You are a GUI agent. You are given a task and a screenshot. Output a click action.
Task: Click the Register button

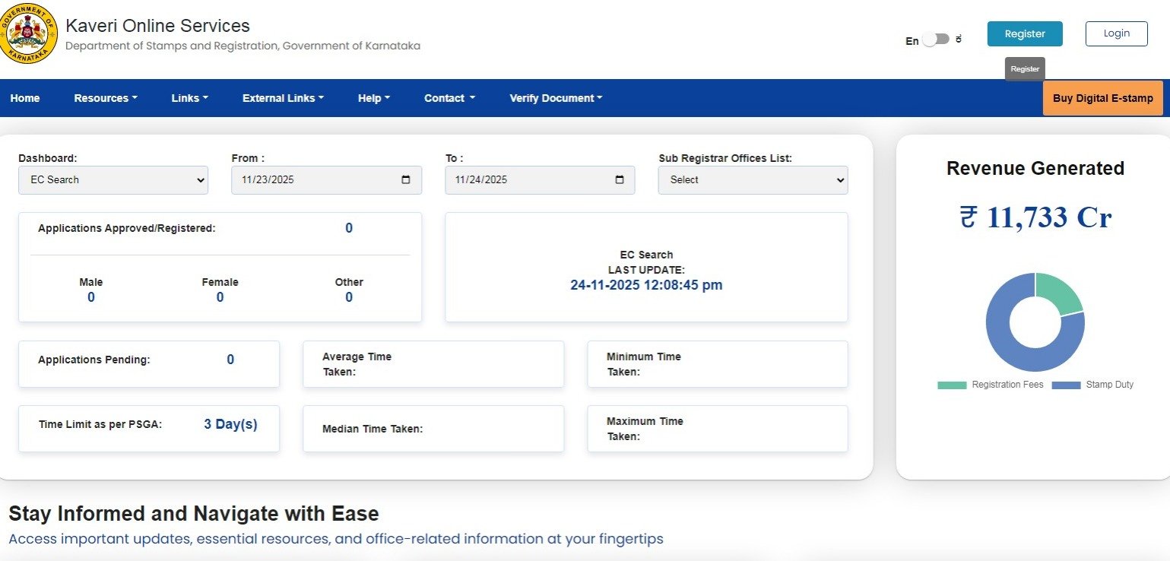[x=1024, y=33]
